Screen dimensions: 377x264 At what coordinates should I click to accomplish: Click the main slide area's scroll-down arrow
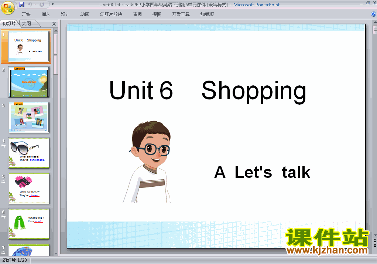(x=375, y=235)
